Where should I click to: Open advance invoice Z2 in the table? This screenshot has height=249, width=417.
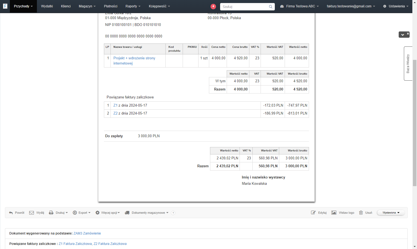(x=115, y=113)
